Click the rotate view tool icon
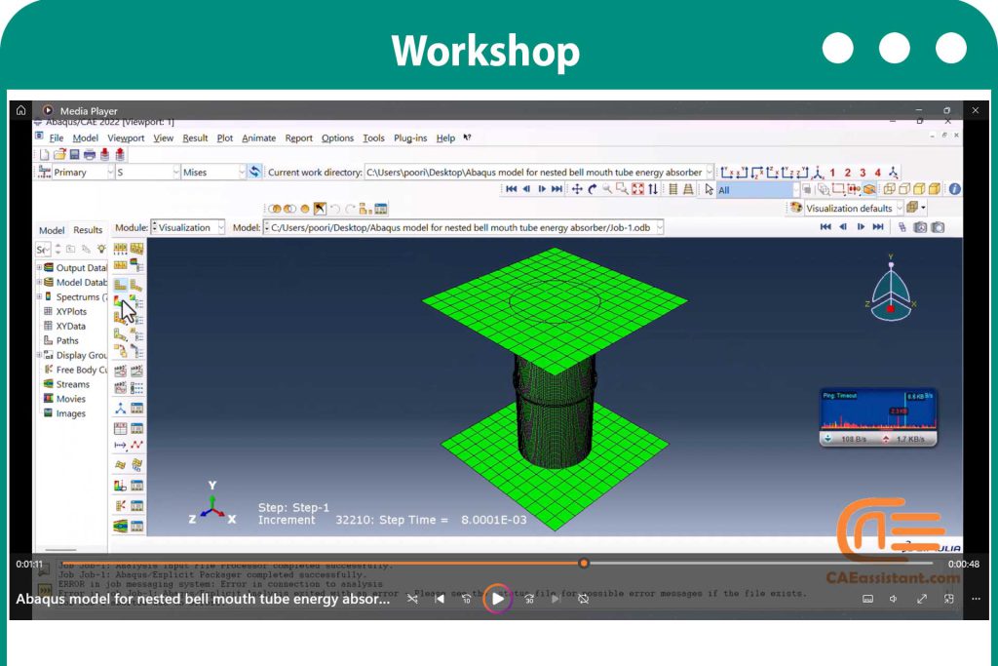This screenshot has height=666, width=998. [592, 189]
